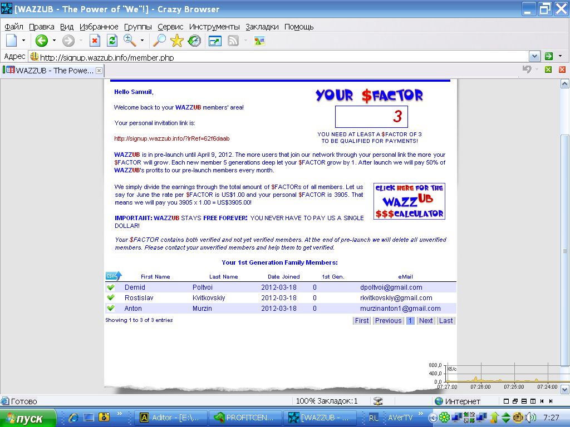Expand the New page dropdown arrow
This screenshot has height=427, width=570.
(x=23, y=40)
